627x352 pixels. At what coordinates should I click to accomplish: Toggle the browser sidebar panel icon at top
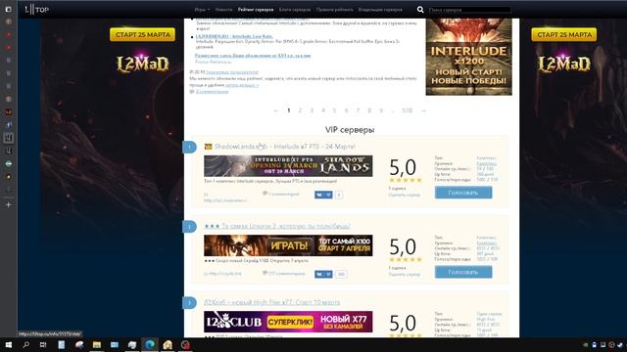coord(9,9)
